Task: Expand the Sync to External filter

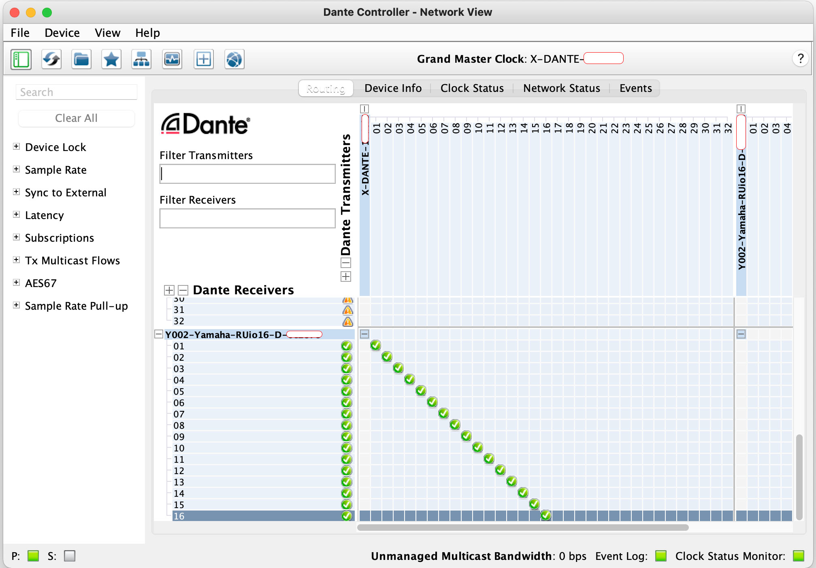Action: [16, 192]
